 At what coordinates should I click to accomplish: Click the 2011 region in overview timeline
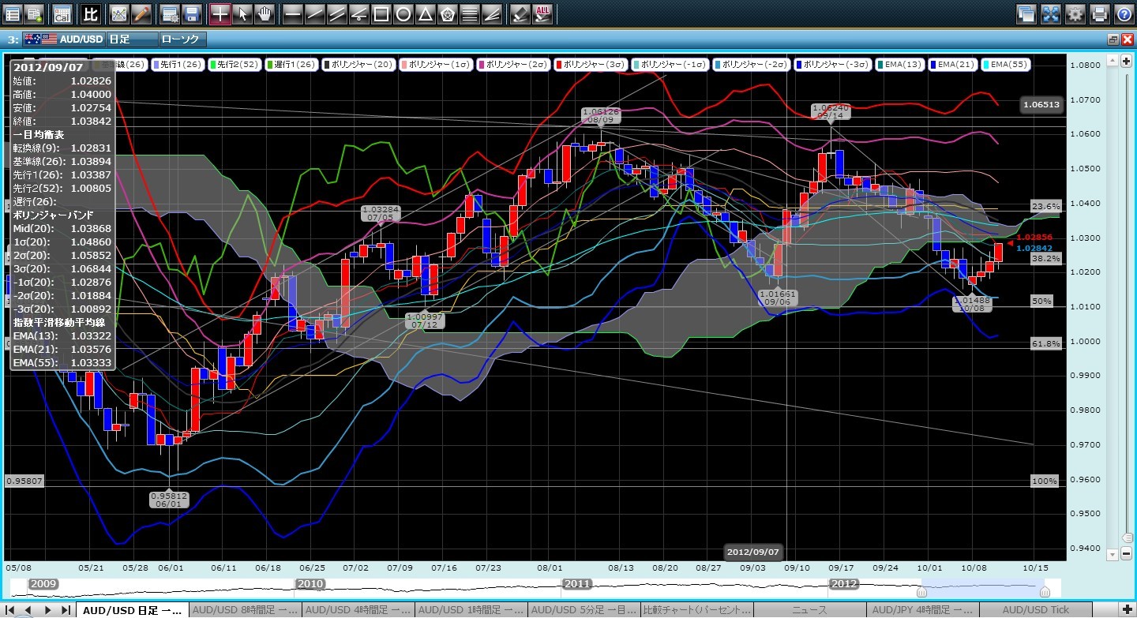[x=575, y=584]
